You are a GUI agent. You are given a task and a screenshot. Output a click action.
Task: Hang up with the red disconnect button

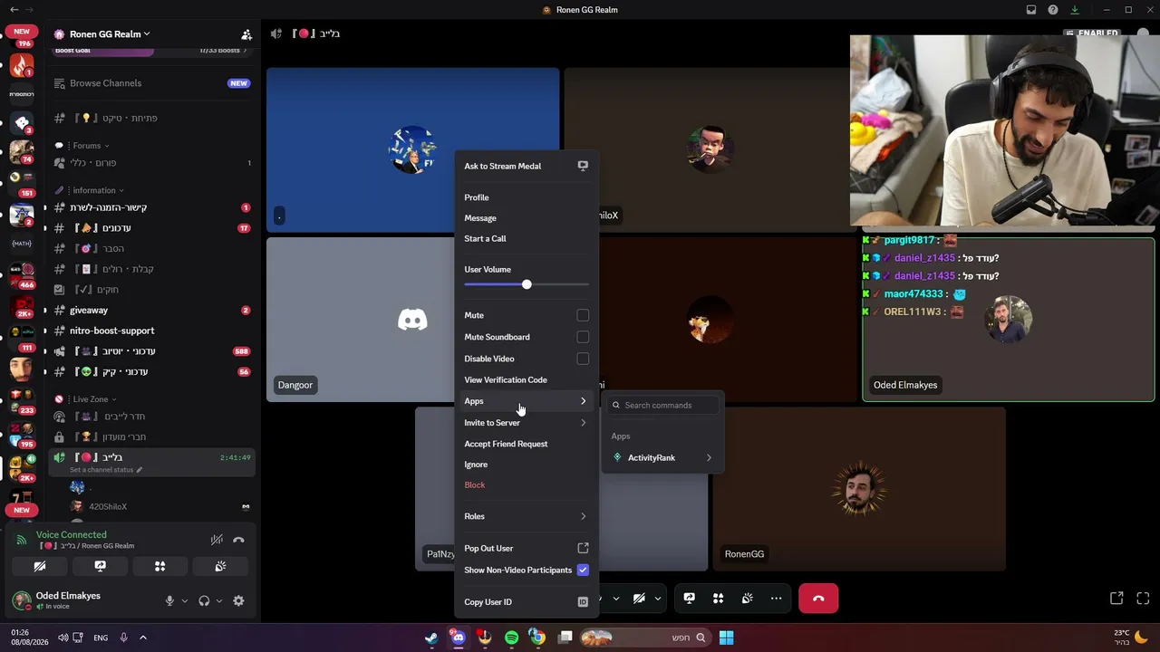818,599
